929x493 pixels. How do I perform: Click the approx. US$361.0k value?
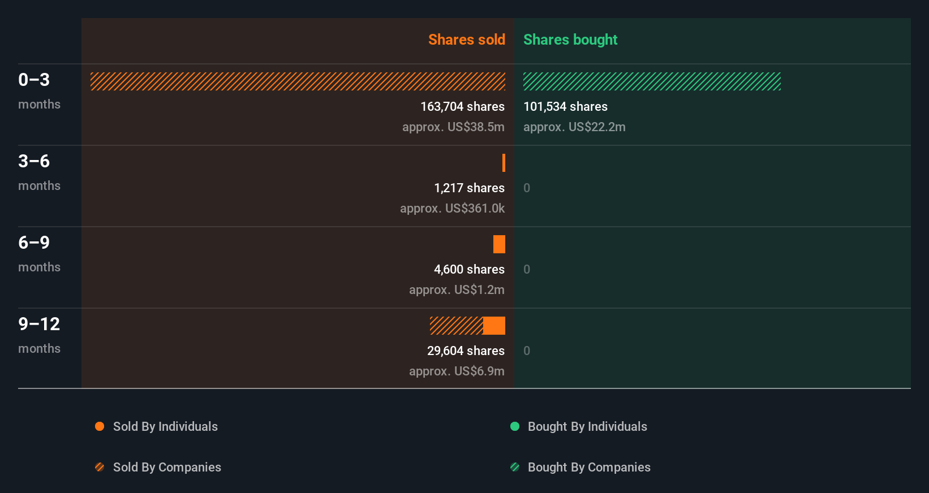[452, 208]
